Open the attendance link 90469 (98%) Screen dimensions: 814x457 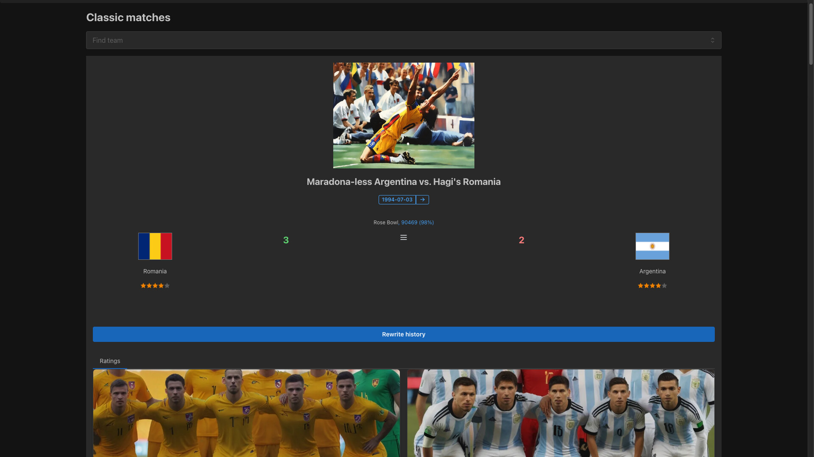click(x=418, y=222)
